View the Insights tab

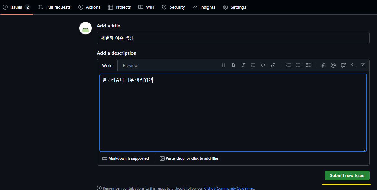[204, 7]
